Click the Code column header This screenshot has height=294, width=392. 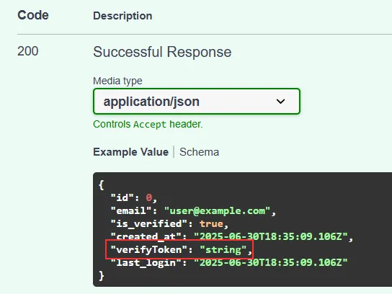[33, 15]
